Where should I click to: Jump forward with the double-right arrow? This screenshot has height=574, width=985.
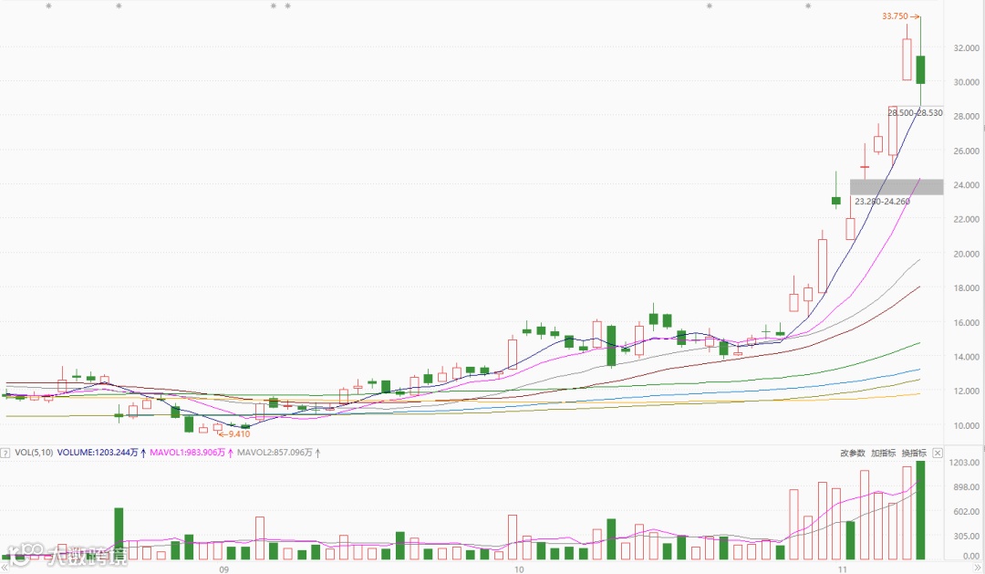point(977,569)
